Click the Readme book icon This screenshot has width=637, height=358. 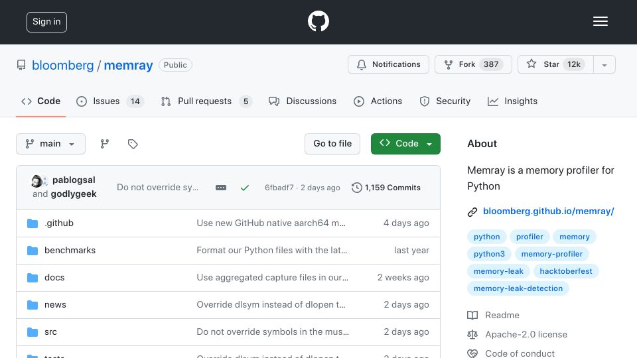472,316
